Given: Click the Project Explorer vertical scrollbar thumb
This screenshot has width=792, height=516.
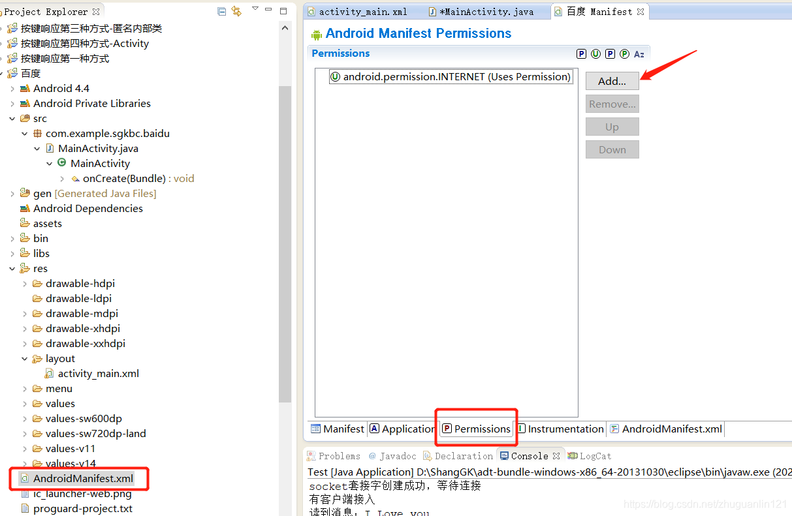Looking at the screenshot, I should coord(285,244).
